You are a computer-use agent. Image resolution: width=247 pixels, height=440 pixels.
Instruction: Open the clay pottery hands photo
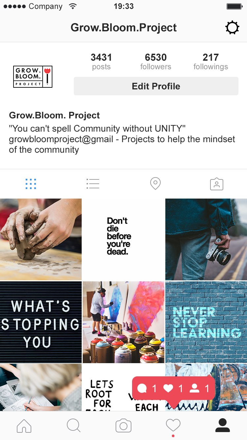tap(41, 239)
